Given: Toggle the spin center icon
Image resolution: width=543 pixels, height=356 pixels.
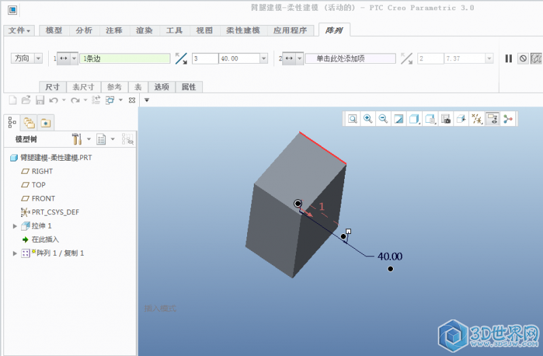Looking at the screenshot, I should pyautogui.click(x=508, y=119).
